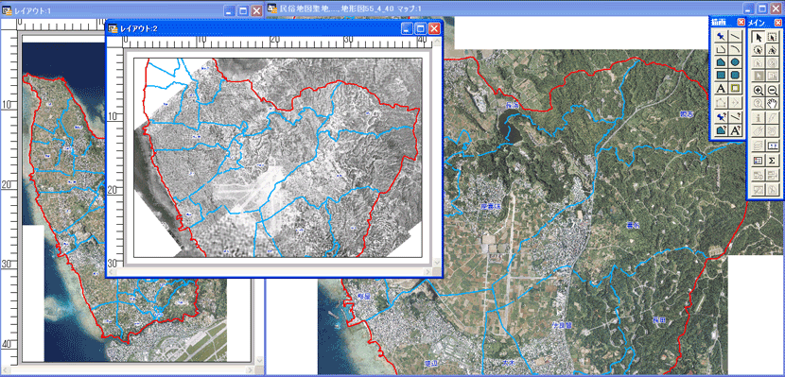The height and width of the screenshot is (377, 785).
Task: Activate the レイアウト:1 window title bar
Action: pyautogui.click(x=132, y=10)
